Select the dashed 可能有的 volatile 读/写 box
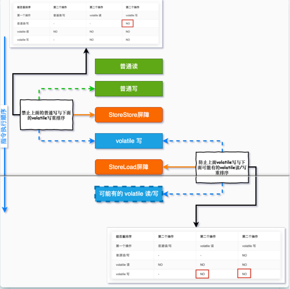 tap(129, 193)
